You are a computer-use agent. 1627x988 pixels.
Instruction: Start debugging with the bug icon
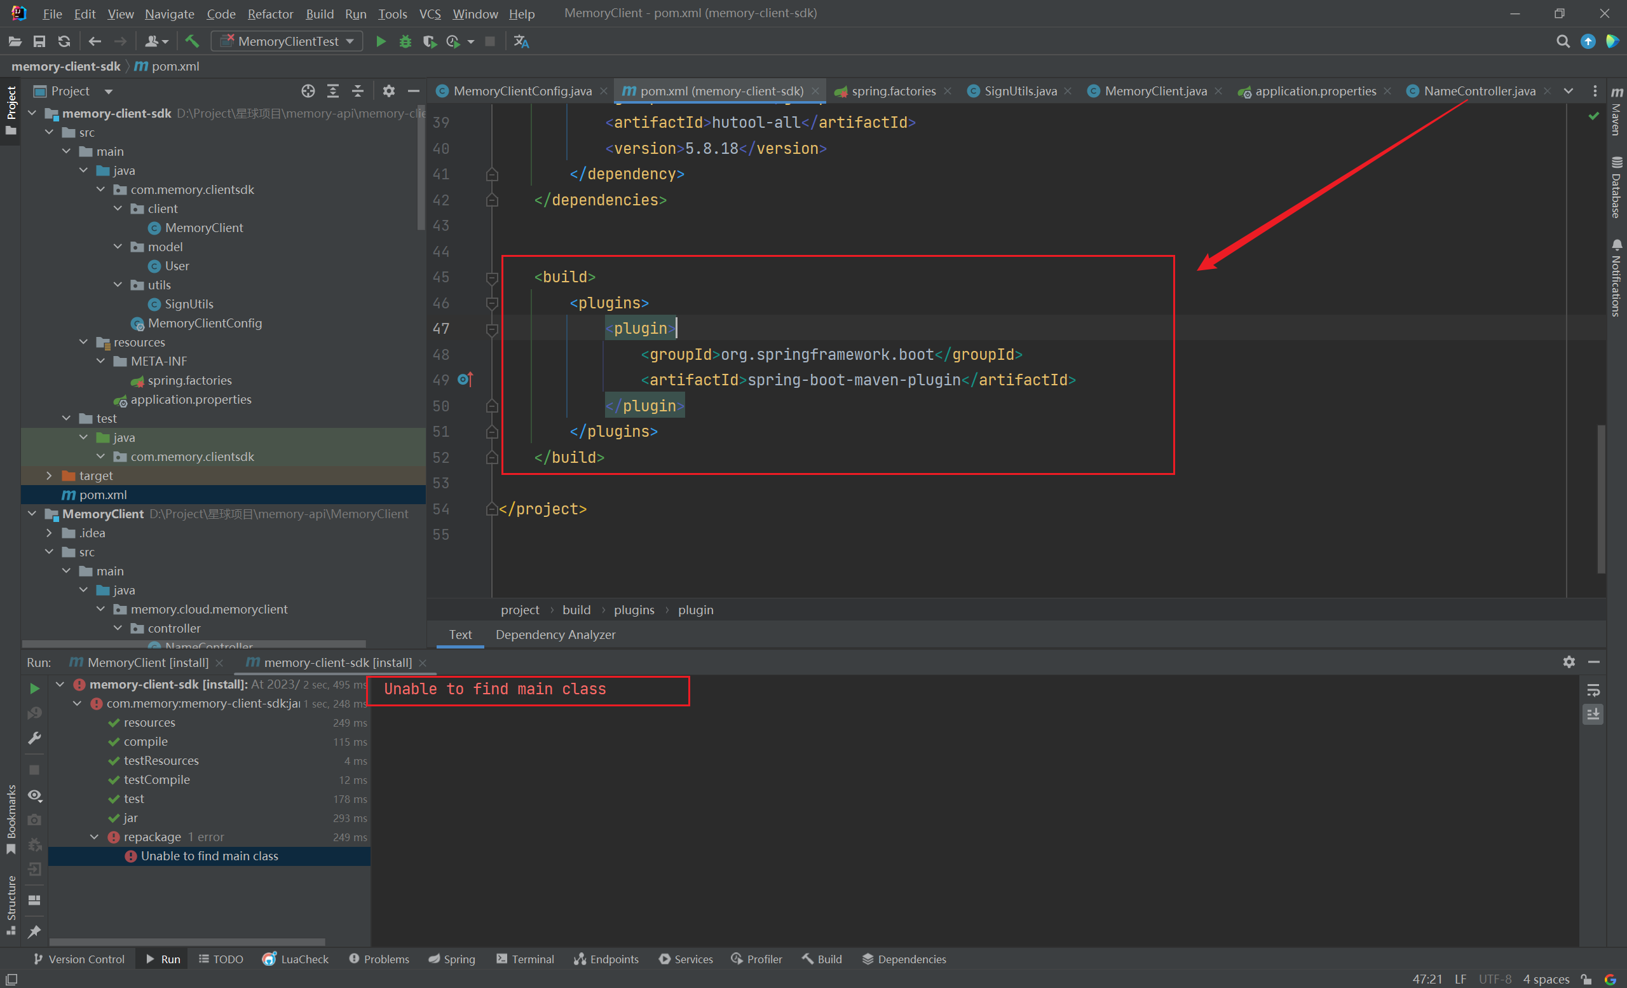point(405,41)
